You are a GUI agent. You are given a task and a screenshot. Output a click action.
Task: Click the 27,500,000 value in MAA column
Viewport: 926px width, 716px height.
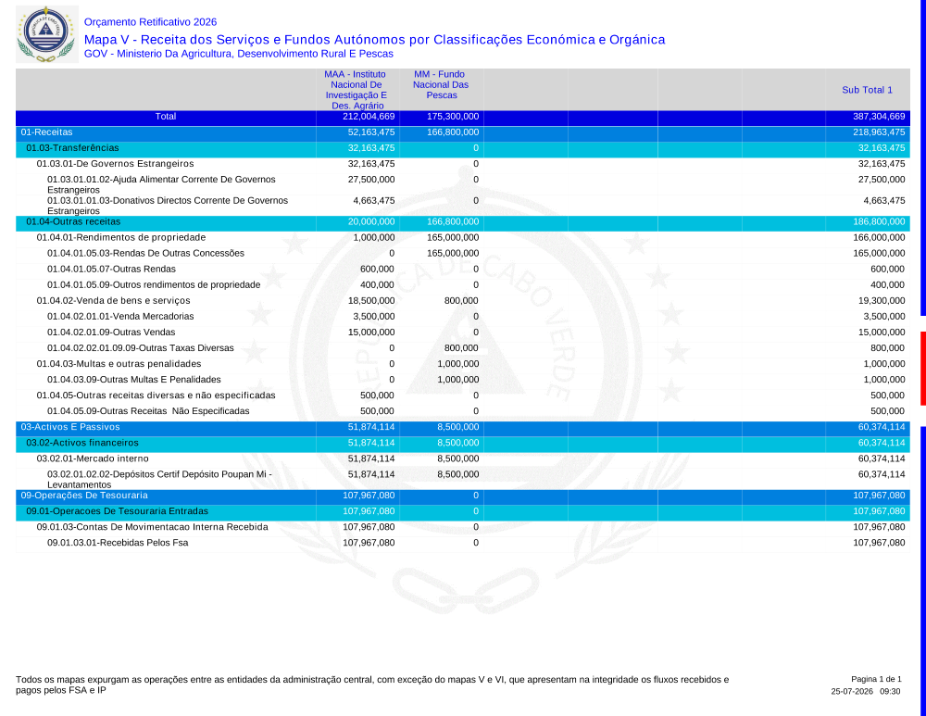point(369,180)
